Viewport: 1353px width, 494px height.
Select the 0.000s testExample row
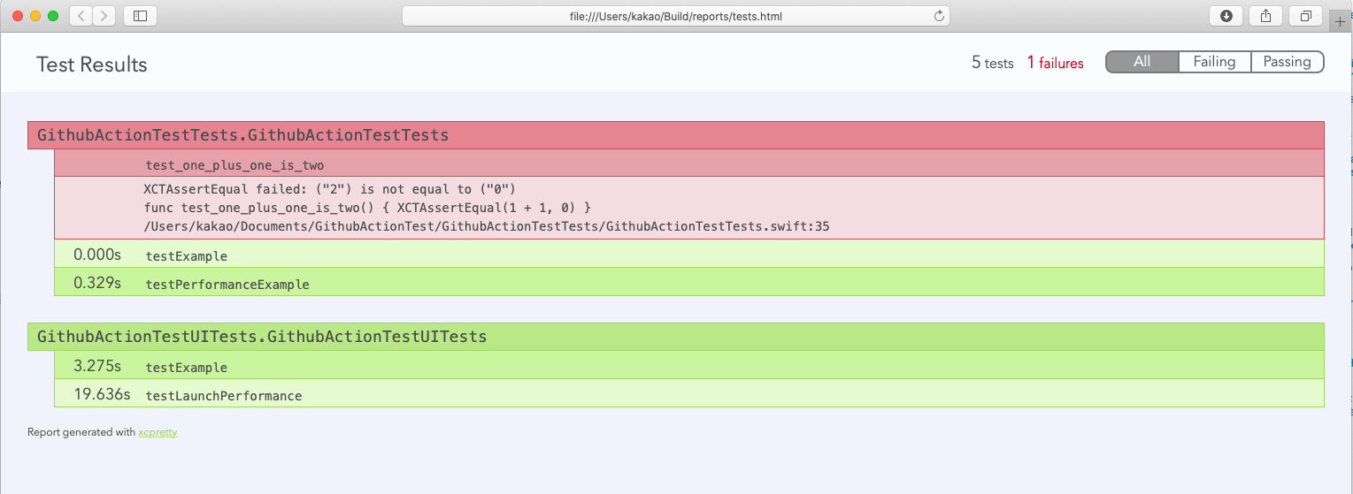(689, 255)
